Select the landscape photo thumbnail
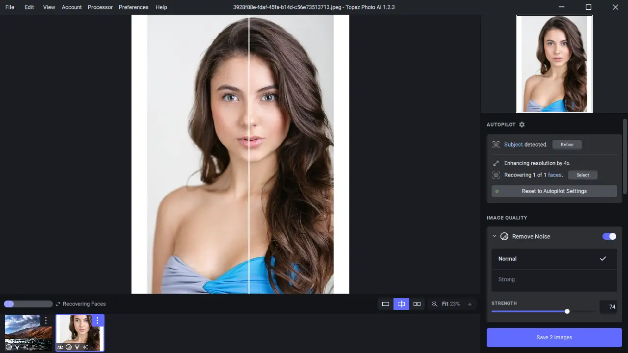This screenshot has height=353, width=628. (x=28, y=333)
